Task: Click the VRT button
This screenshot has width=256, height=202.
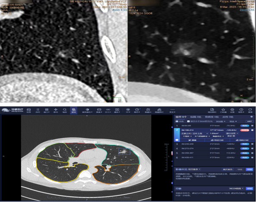Action: [249, 121]
